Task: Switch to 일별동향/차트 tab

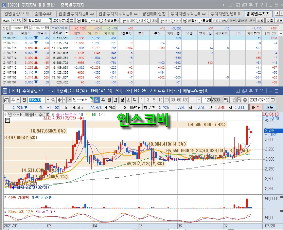Action: pyautogui.click(x=17, y=14)
